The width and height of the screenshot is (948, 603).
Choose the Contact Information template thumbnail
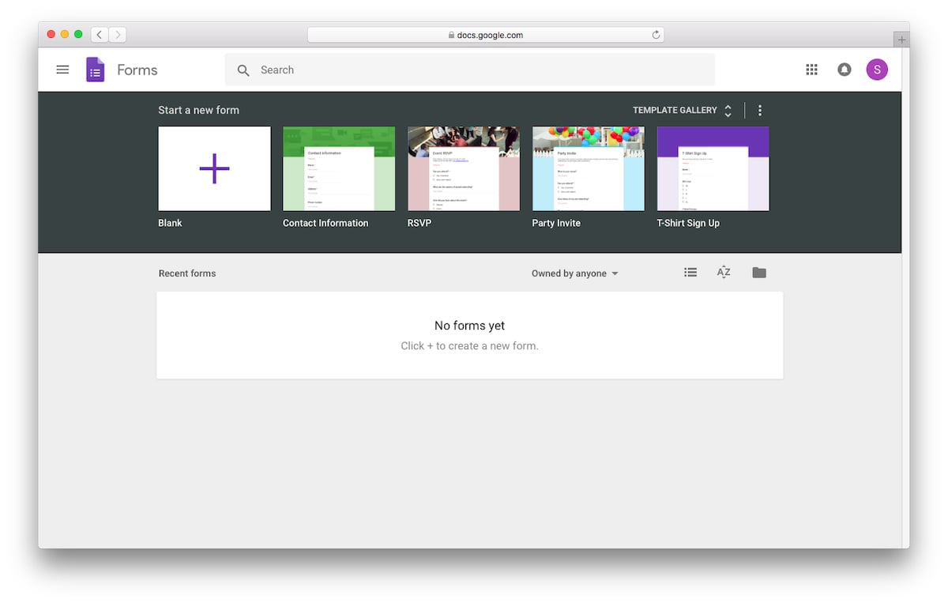[x=339, y=168]
